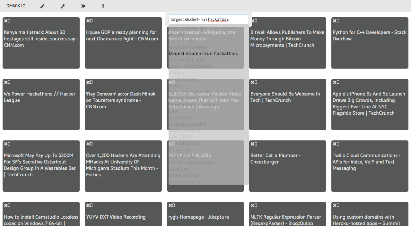Open Microsoft Osterhout wearables TechCrunch article
Image resolution: width=411 pixels, height=226 pixels.
(40, 165)
